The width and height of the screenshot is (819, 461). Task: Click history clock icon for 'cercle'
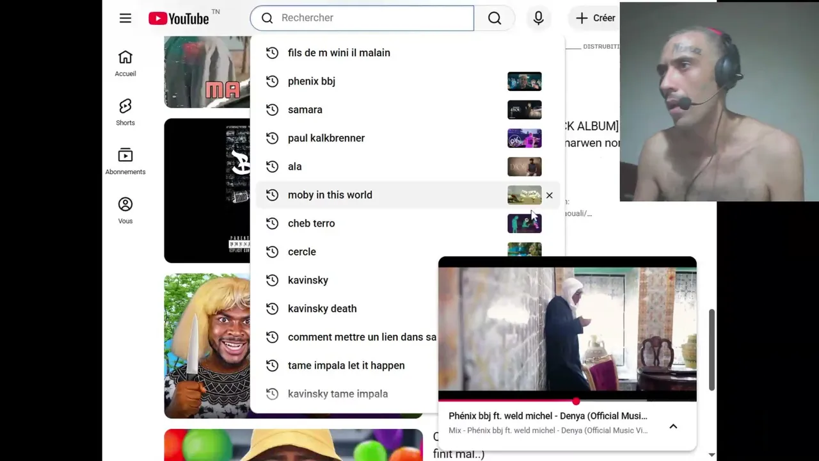click(x=272, y=252)
